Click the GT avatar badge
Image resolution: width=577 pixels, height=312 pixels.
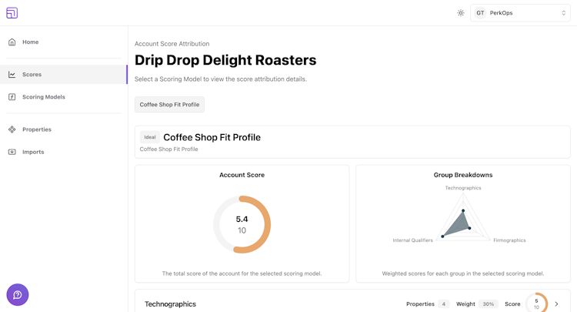coord(480,13)
